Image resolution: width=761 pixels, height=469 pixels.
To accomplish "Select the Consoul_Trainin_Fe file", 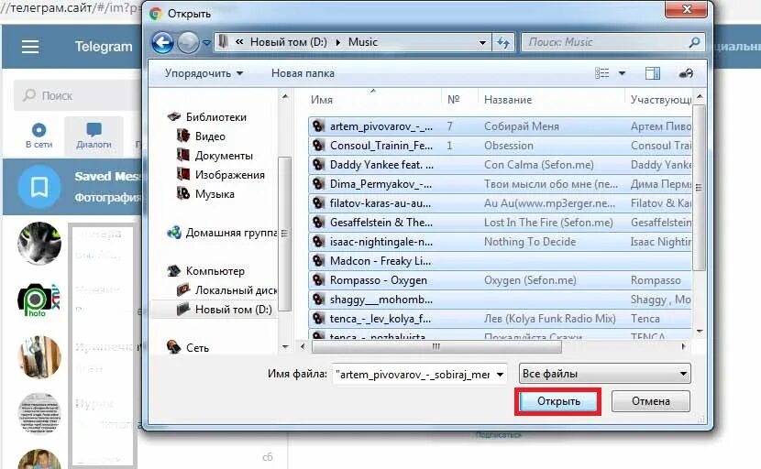I will 500,146.
